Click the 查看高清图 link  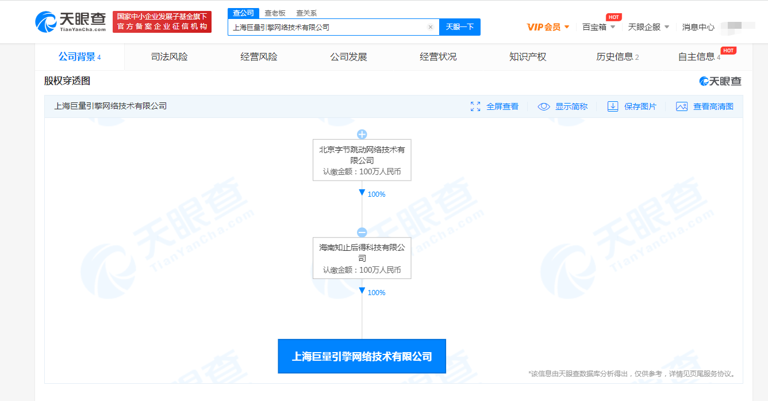click(713, 106)
